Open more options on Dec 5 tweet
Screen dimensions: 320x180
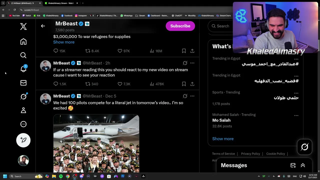click(192, 96)
